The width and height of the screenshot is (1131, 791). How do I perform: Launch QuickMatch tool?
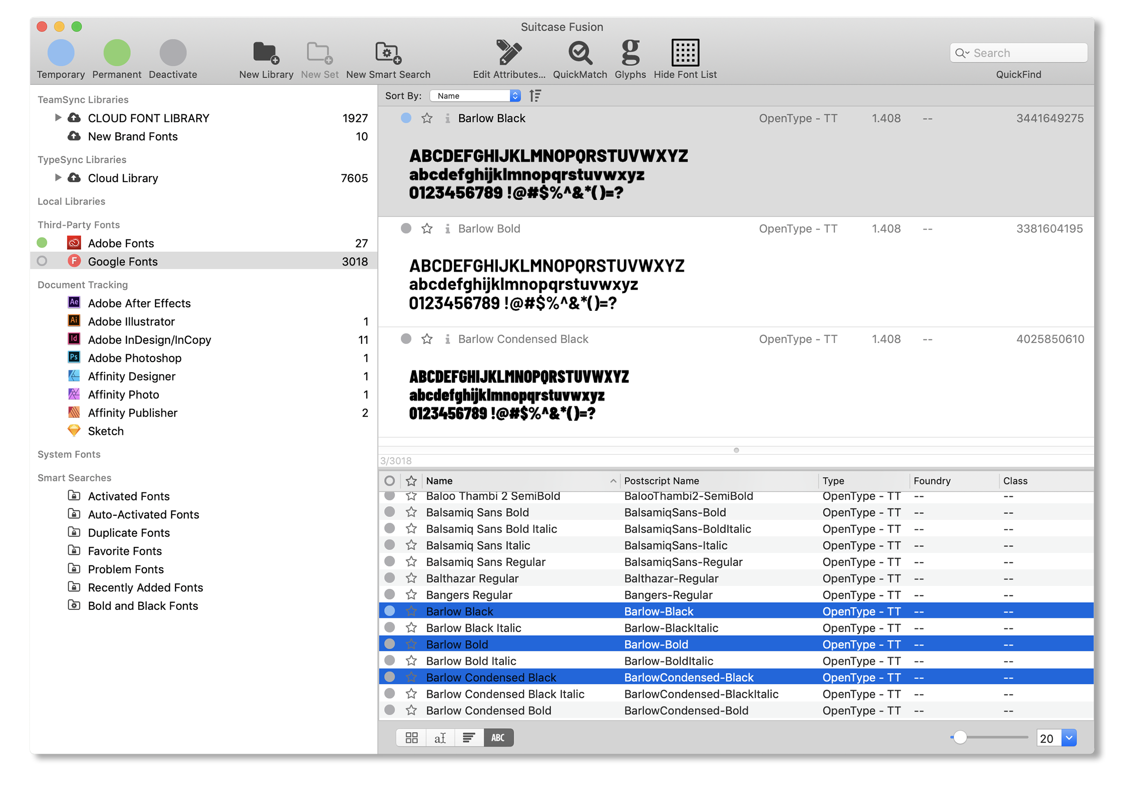580,53
